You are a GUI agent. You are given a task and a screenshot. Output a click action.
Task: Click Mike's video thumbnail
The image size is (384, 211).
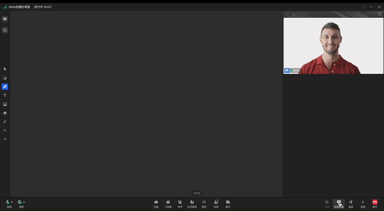click(334, 46)
